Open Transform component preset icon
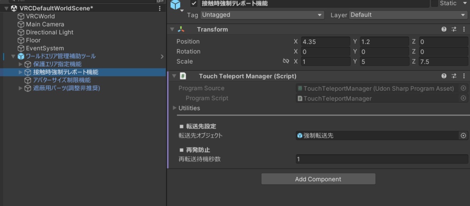This screenshot has height=206, width=470. (x=454, y=29)
